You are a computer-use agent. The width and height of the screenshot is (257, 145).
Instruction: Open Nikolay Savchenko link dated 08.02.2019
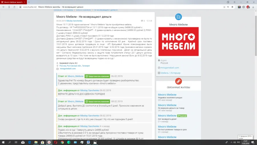(90, 115)
